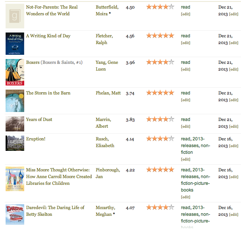Screen dimensions: 241x230
Task: Open the Boxers book cover thumbnail
Action: pyautogui.click(x=15, y=72)
